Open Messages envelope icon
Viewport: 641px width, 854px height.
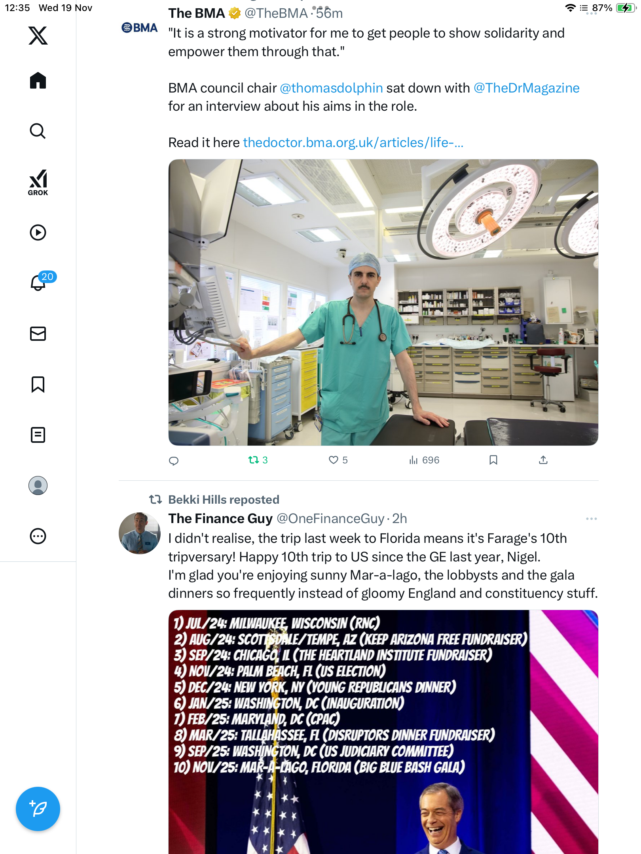click(x=38, y=334)
